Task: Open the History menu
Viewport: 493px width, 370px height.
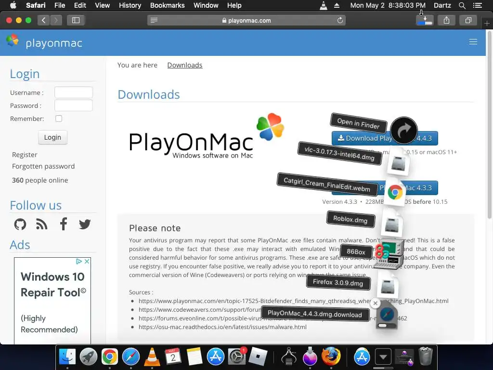Action: [x=130, y=5]
